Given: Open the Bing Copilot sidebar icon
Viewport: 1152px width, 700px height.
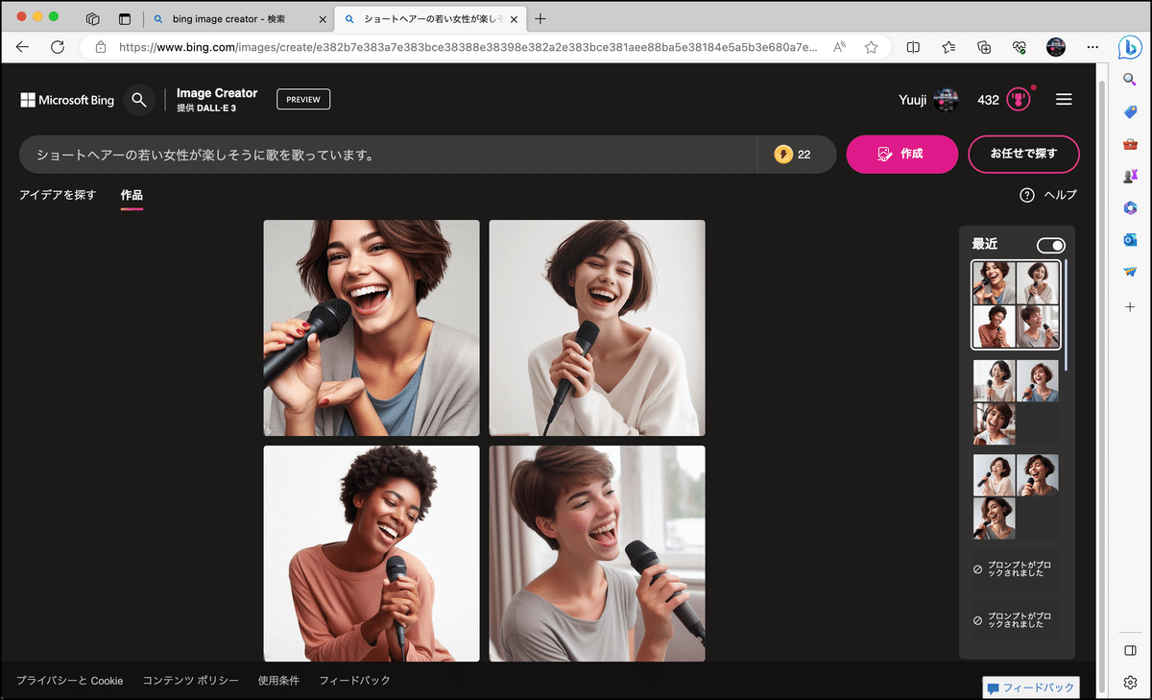Looking at the screenshot, I should coord(1130,47).
